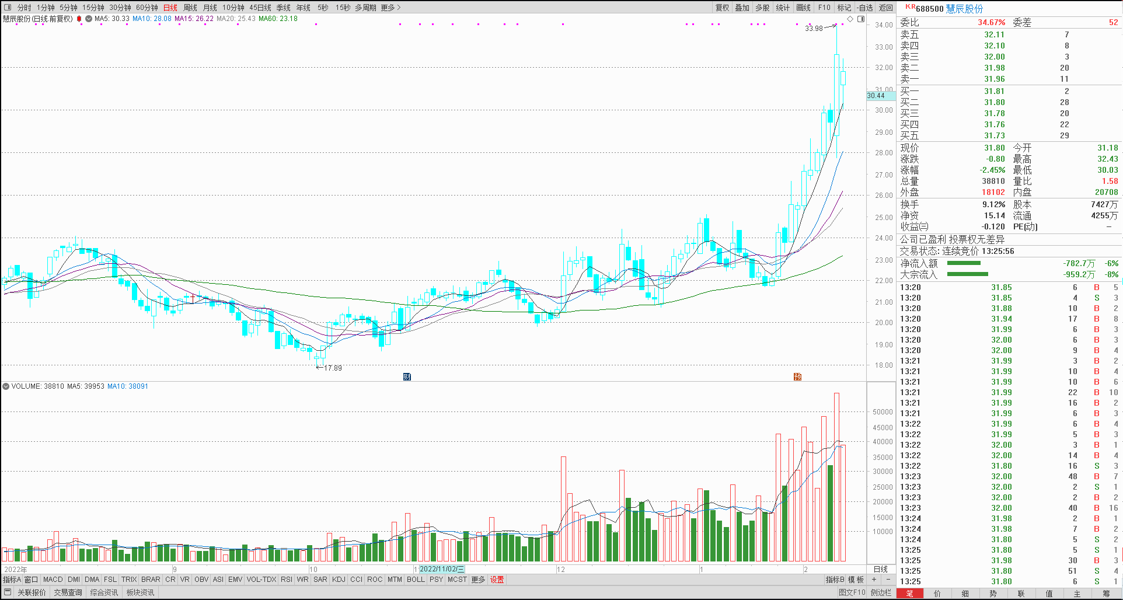Click the plus icon to add an indicator pane
This screenshot has width=1123, height=600.
pos(874,580)
